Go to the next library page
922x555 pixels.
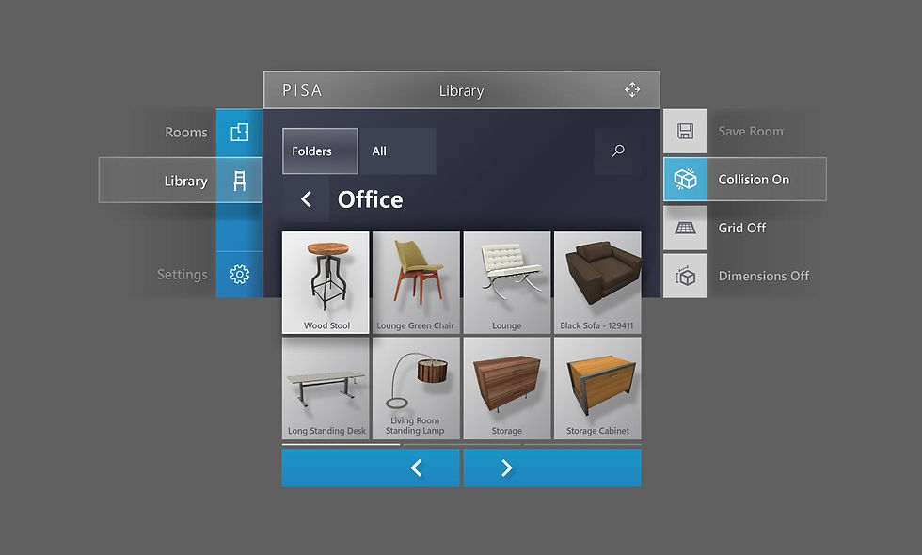552,468
